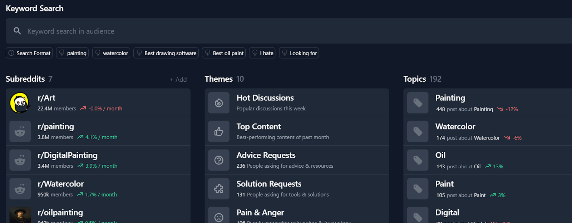Focus the Keyword search in audience field
Image resolution: width=572 pixels, height=223 pixels.
[x=289, y=31]
